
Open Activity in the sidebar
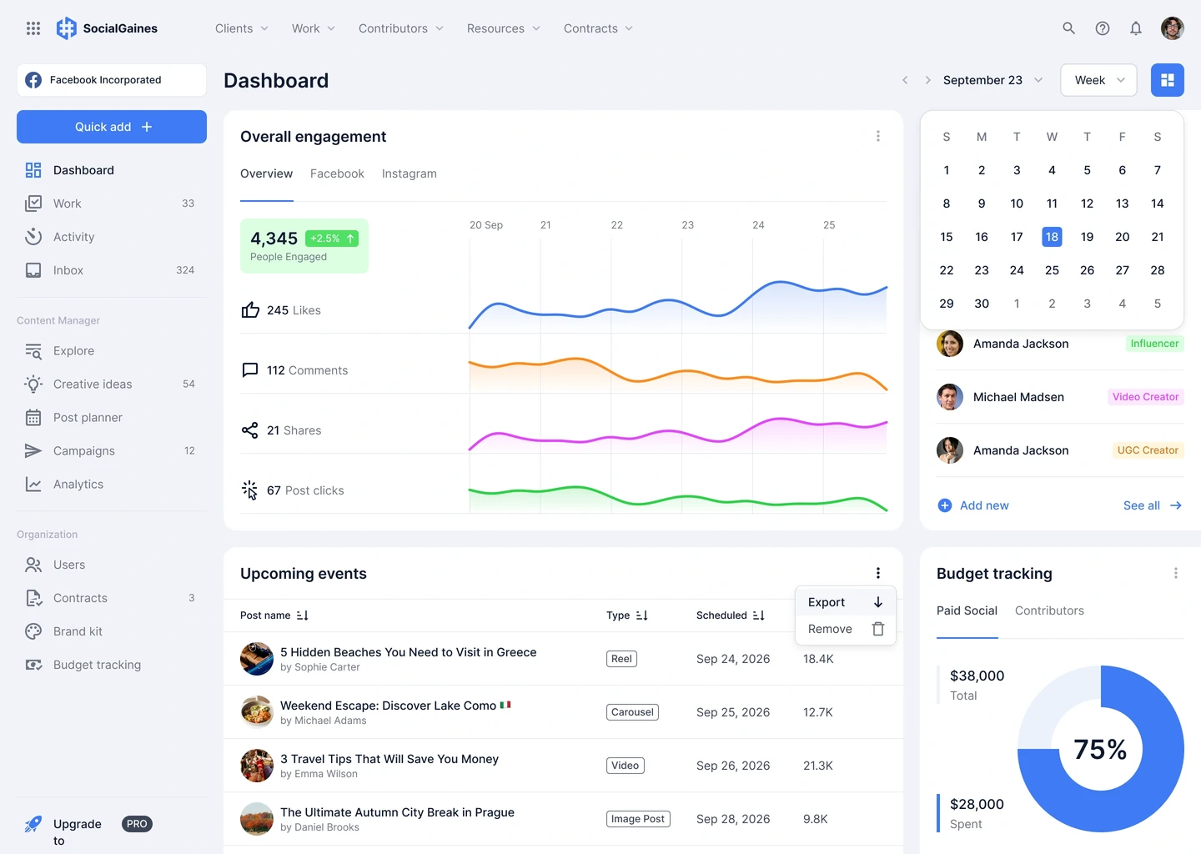pyautogui.click(x=112, y=237)
